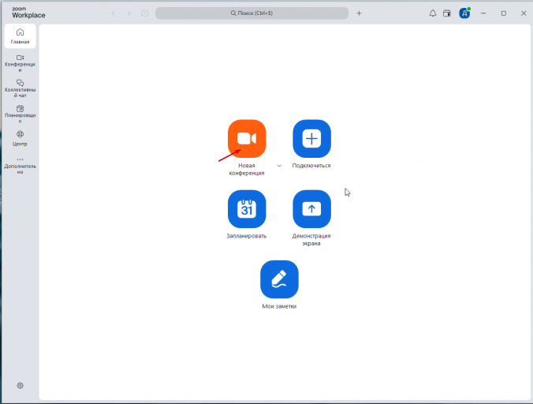Select the Главная home tab
Image resolution: width=533 pixels, height=404 pixels.
pos(20,36)
